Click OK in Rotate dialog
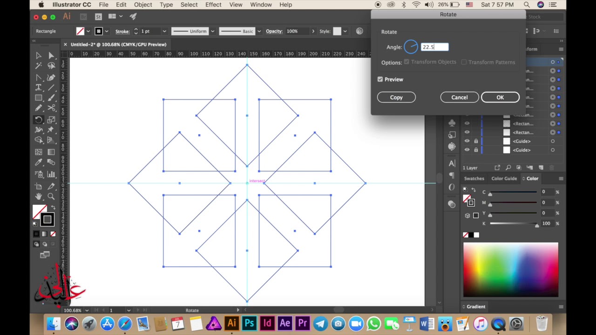 coord(500,97)
